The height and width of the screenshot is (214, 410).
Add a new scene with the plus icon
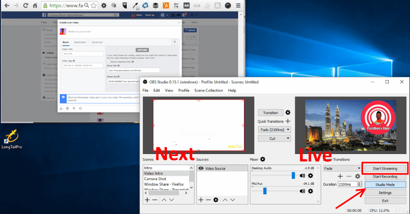click(147, 200)
